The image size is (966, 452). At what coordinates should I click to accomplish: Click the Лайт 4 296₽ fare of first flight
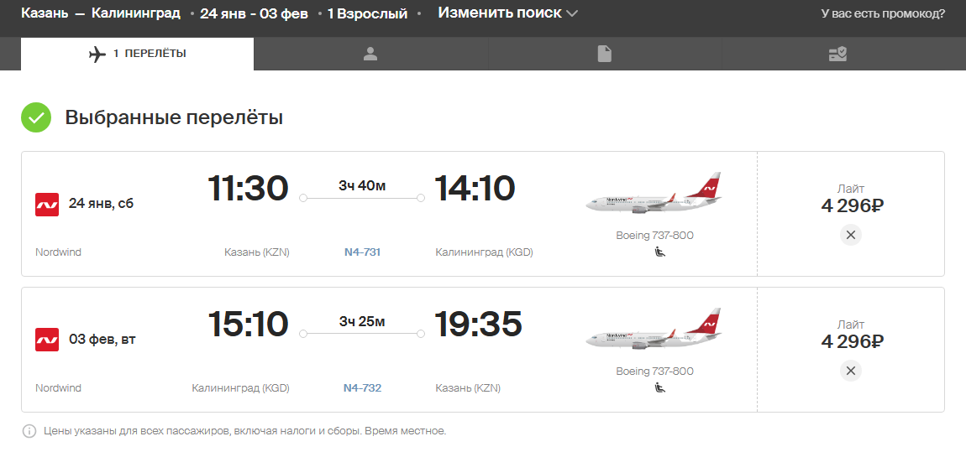point(852,200)
